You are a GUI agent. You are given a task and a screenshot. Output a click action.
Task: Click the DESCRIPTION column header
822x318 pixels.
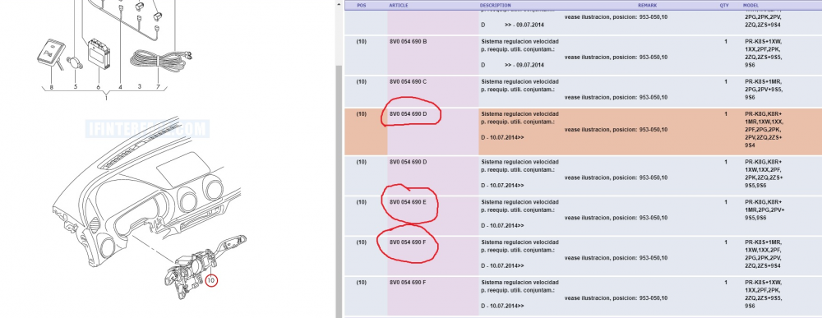pyautogui.click(x=496, y=5)
